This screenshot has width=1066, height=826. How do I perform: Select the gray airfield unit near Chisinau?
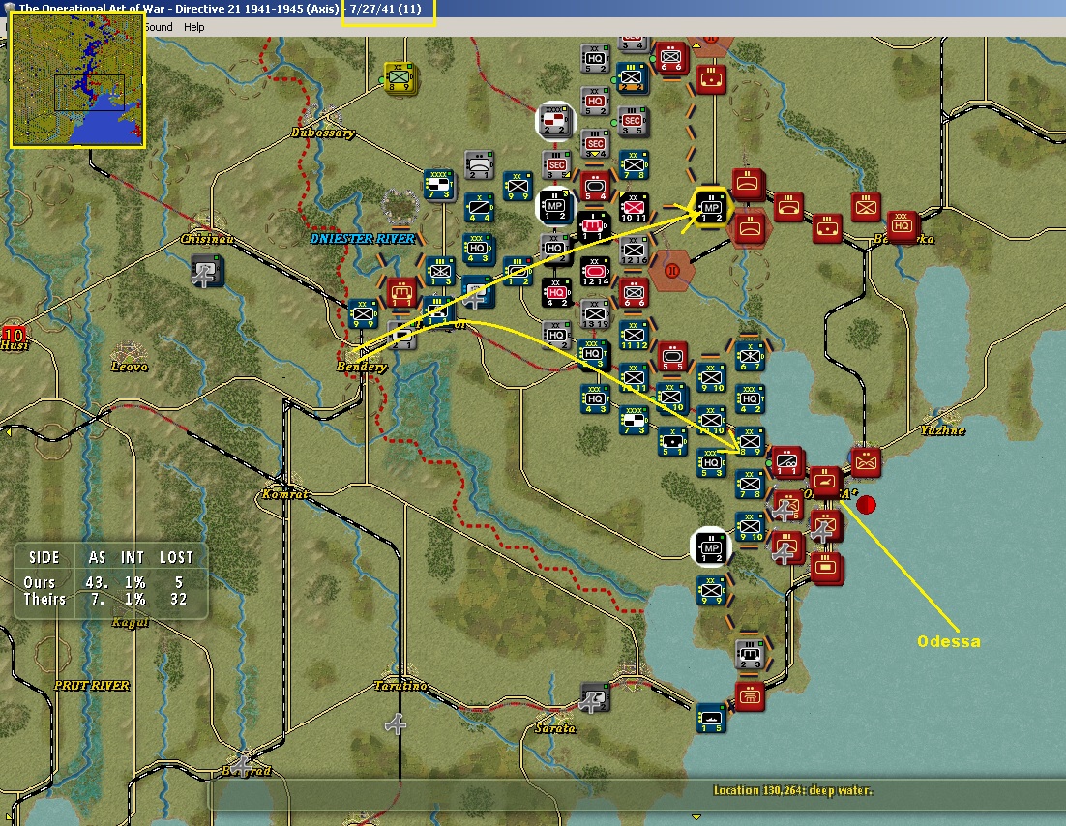[205, 271]
